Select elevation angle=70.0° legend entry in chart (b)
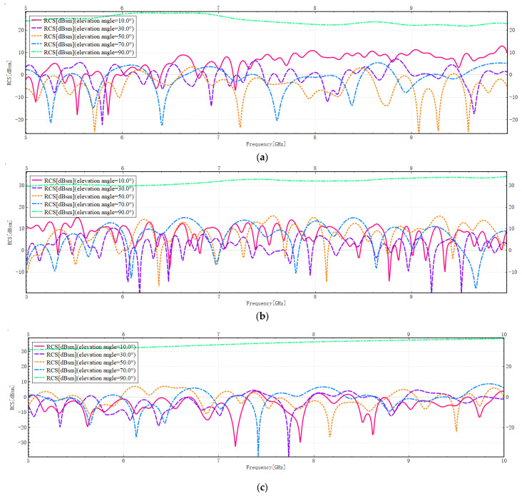 click(83, 205)
